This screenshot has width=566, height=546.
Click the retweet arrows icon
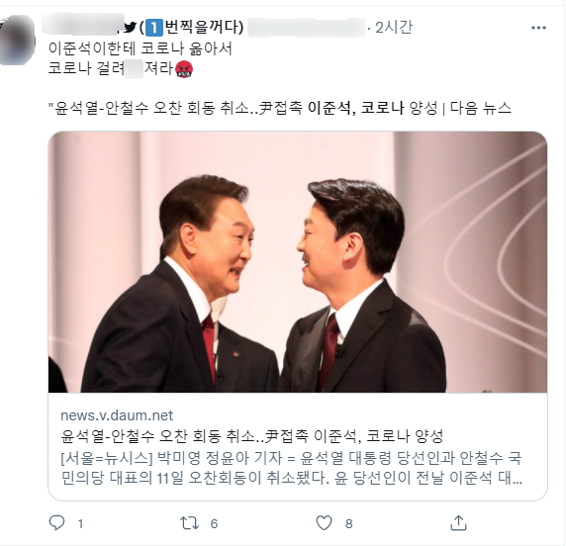190,523
